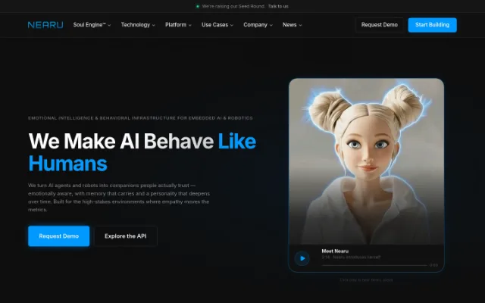Expand the Use Cases menu
485x303 pixels.
[x=217, y=25]
